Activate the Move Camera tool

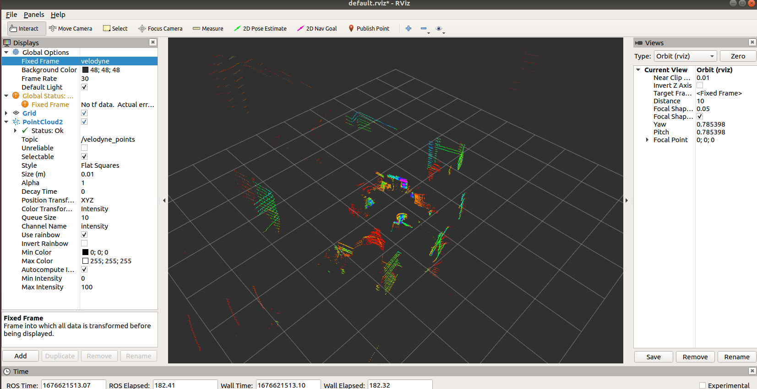click(71, 28)
